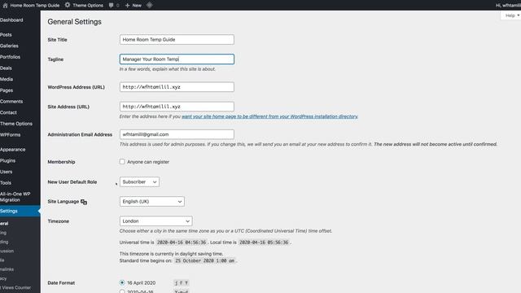Open WPForms in sidebar
This screenshot has width=521, height=293.
[11, 135]
